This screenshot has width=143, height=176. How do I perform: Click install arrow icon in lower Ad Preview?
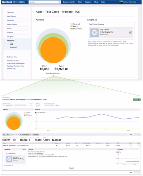point(23,159)
